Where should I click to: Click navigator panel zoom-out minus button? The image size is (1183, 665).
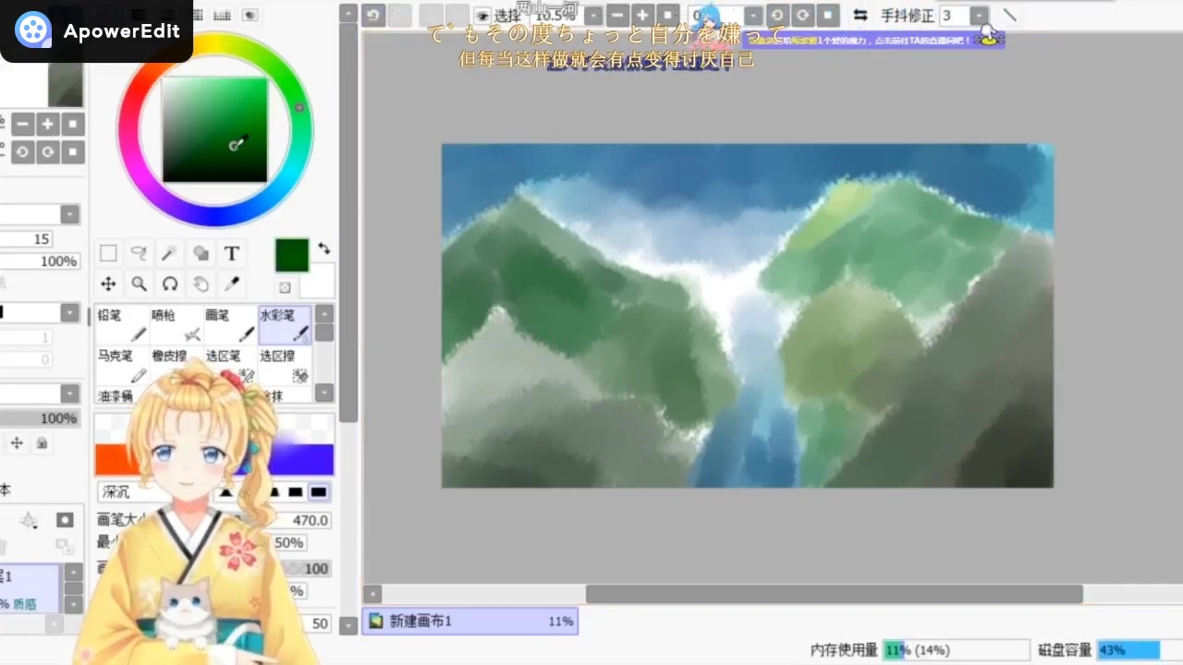point(22,124)
